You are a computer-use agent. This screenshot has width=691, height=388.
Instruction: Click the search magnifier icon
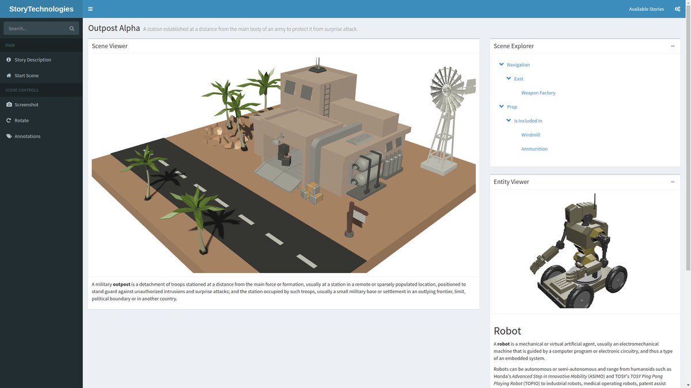coord(71,28)
